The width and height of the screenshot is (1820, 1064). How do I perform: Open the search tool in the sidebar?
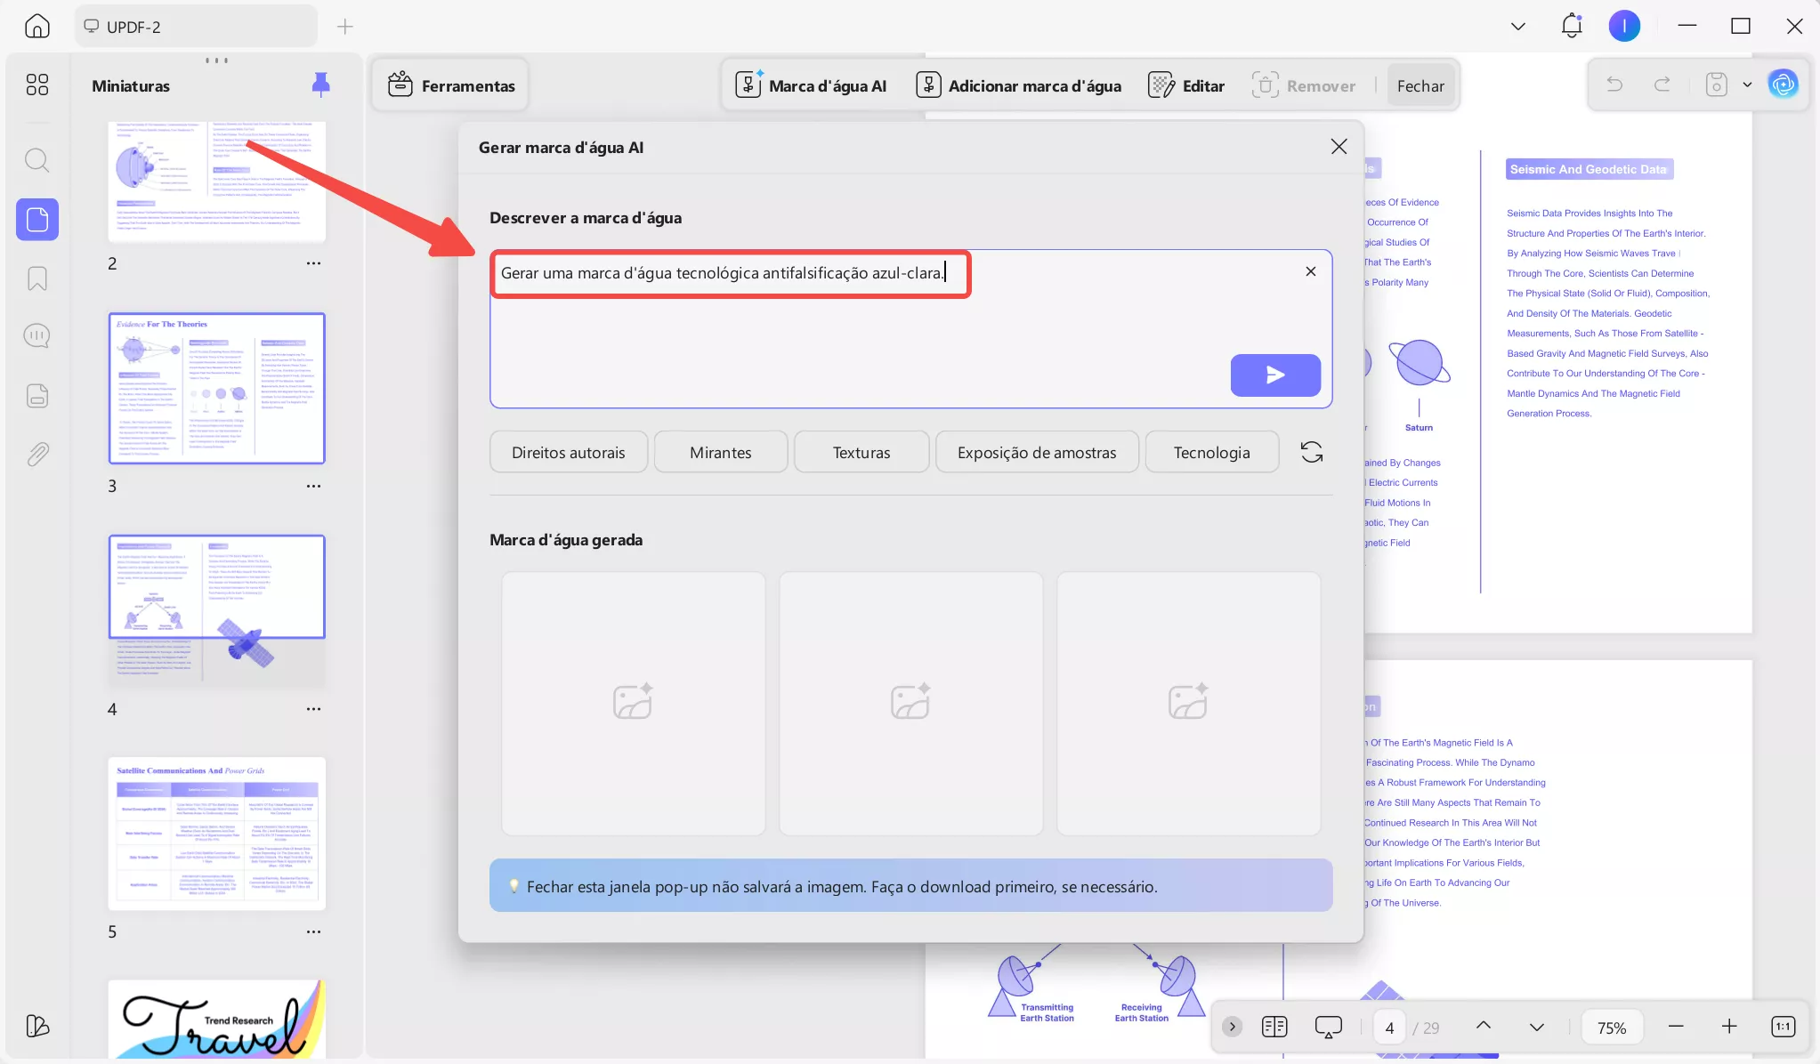[x=36, y=160]
